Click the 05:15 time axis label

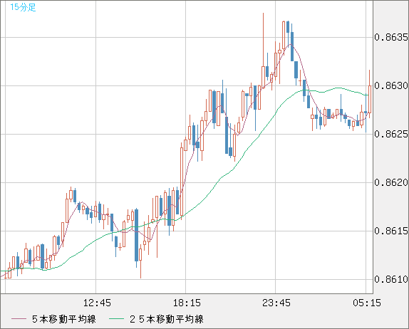[367, 303]
